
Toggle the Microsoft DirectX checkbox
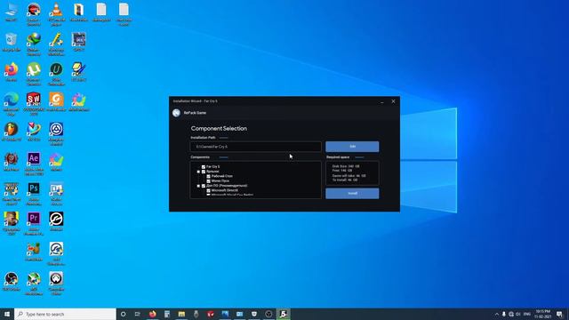(208, 190)
